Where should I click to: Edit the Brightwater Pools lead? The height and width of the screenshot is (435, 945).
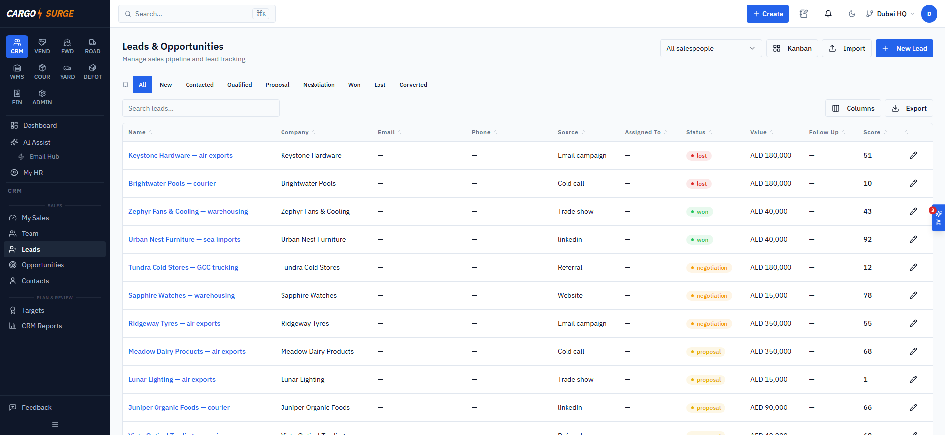coord(913,183)
